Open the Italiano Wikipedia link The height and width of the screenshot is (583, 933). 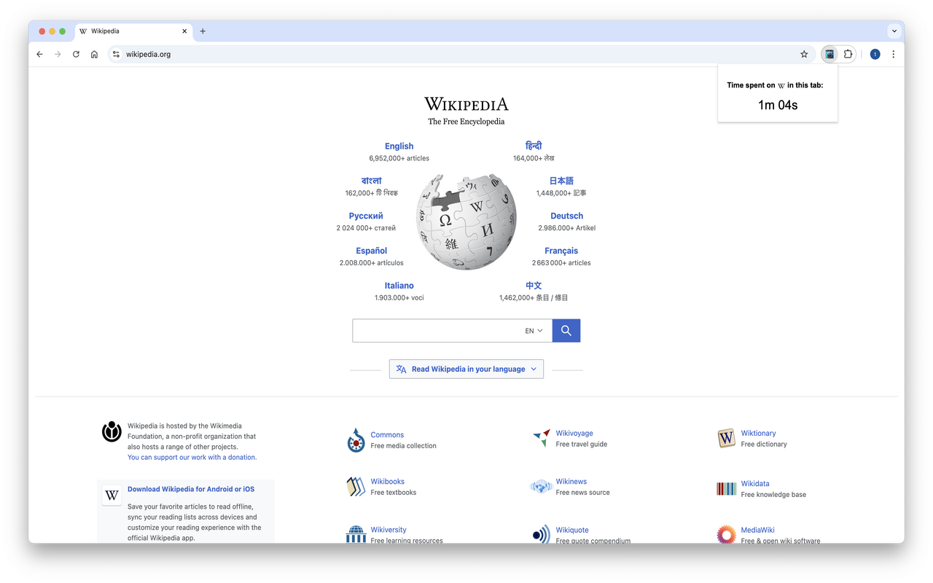pos(399,286)
